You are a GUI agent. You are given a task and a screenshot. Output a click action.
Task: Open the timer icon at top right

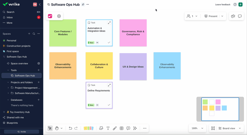tap(233, 16)
